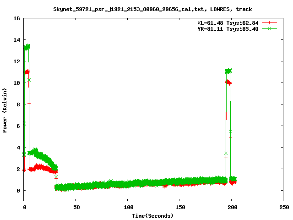The width and height of the screenshot is (293, 220).
Task: Click the Time(Seconds) x-axis label
Action: tap(152, 216)
